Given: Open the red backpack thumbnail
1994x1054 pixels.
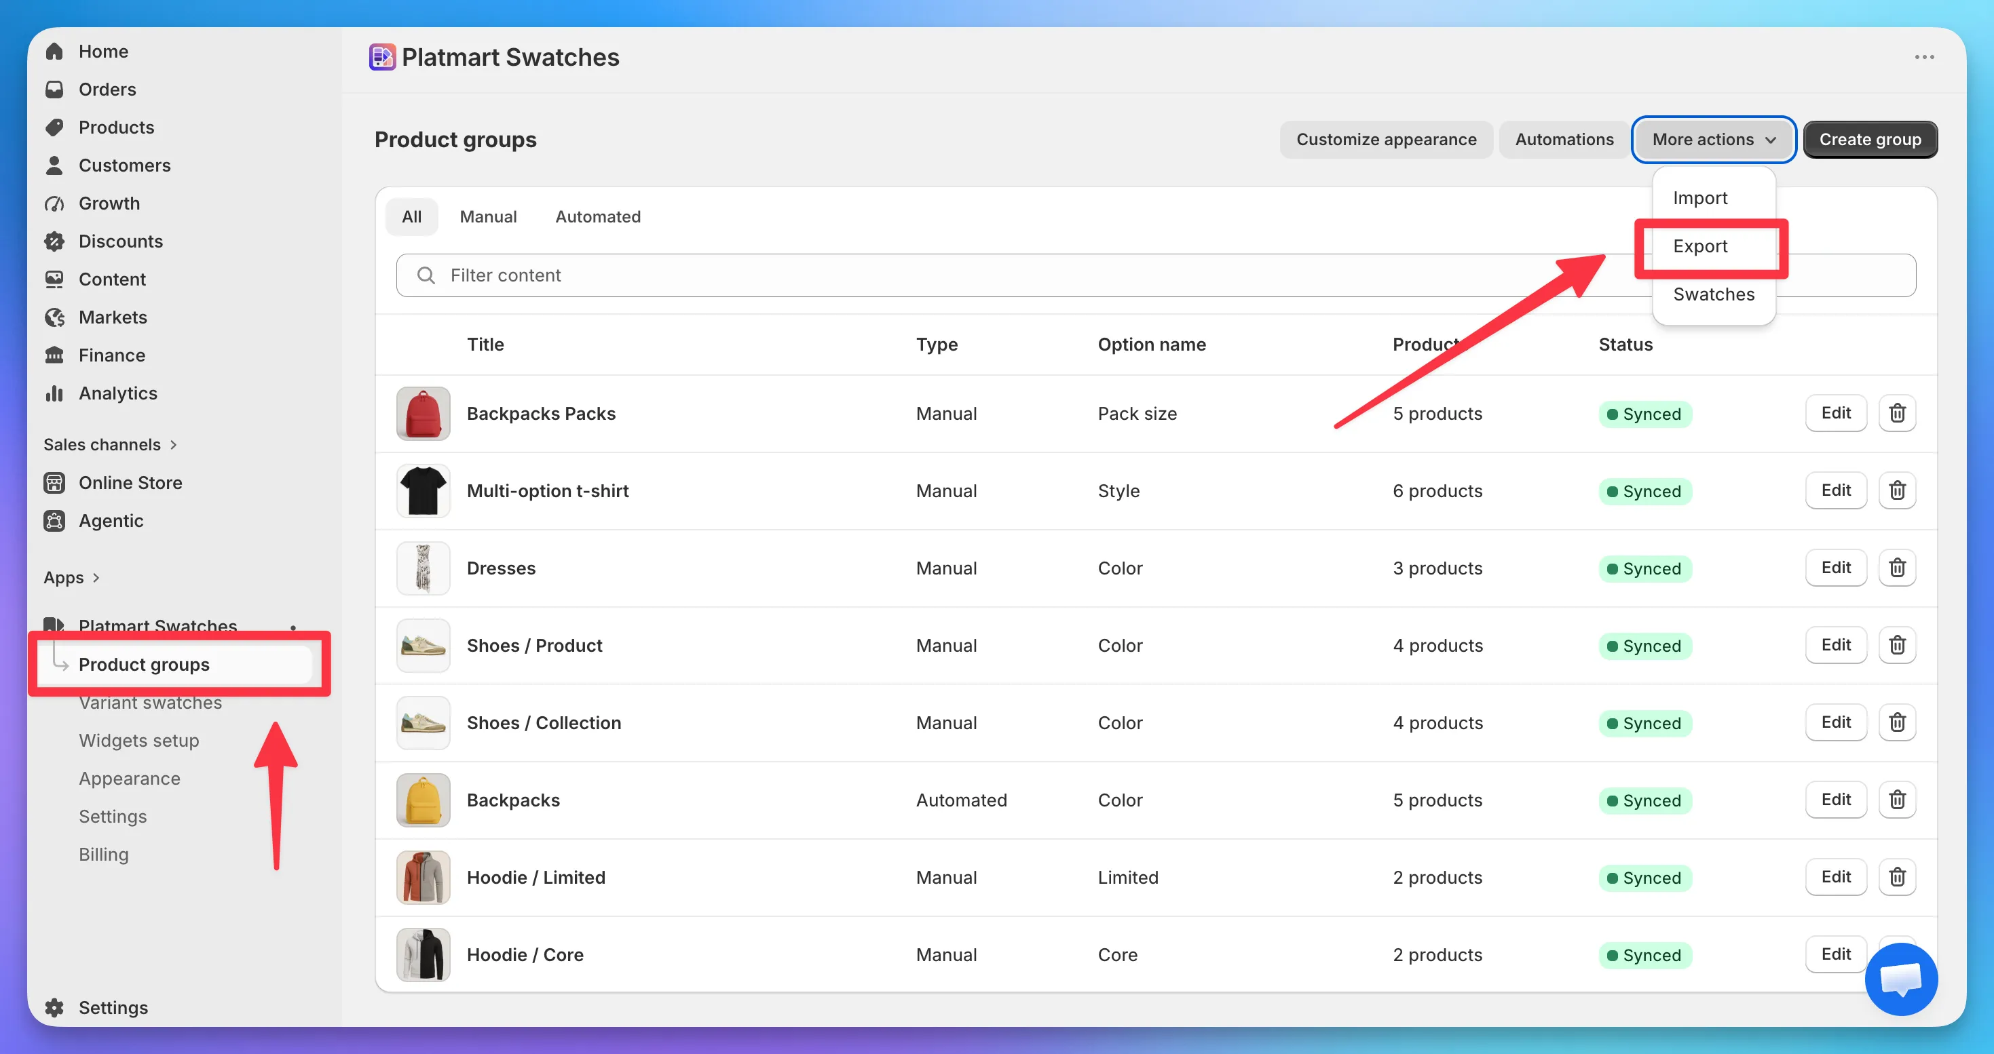Looking at the screenshot, I should pyautogui.click(x=423, y=413).
